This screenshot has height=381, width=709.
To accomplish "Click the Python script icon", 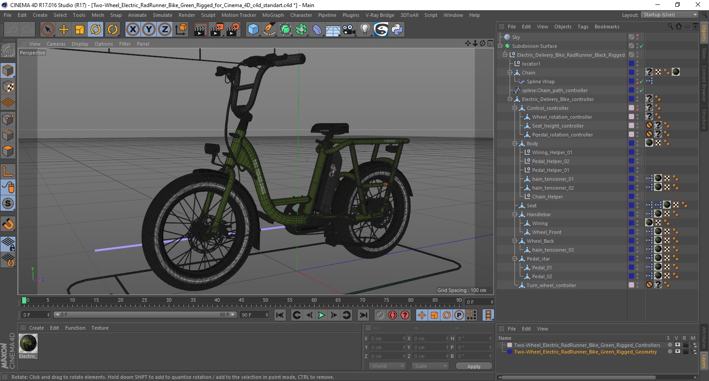I will click(x=397, y=30).
